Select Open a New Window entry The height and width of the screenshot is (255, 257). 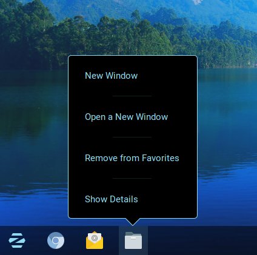(x=127, y=117)
